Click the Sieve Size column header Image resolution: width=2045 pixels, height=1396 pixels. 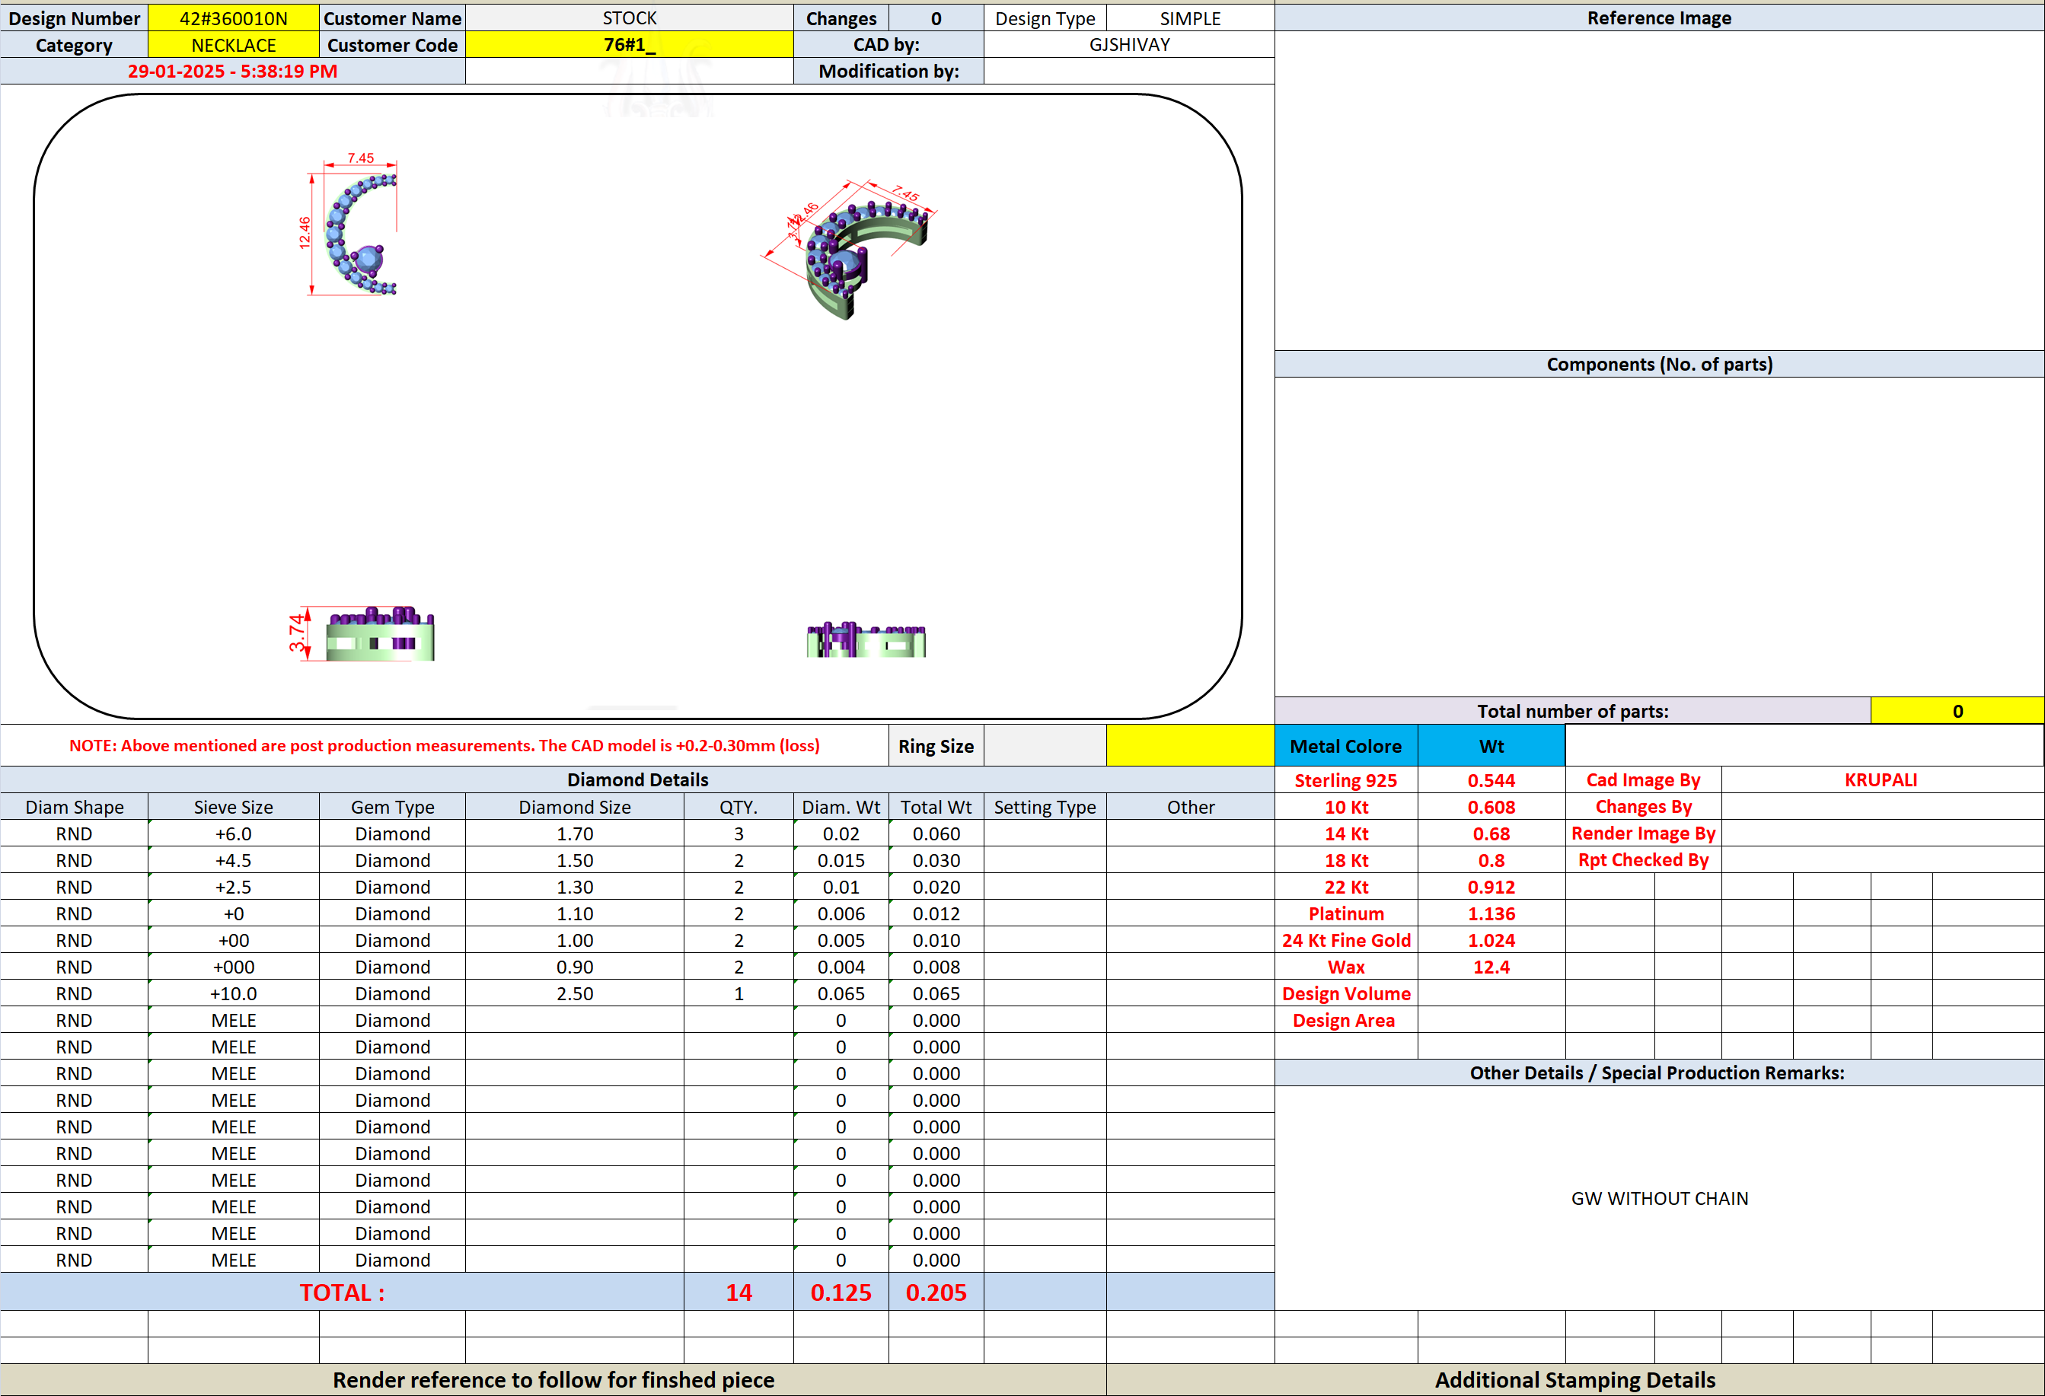pos(233,807)
